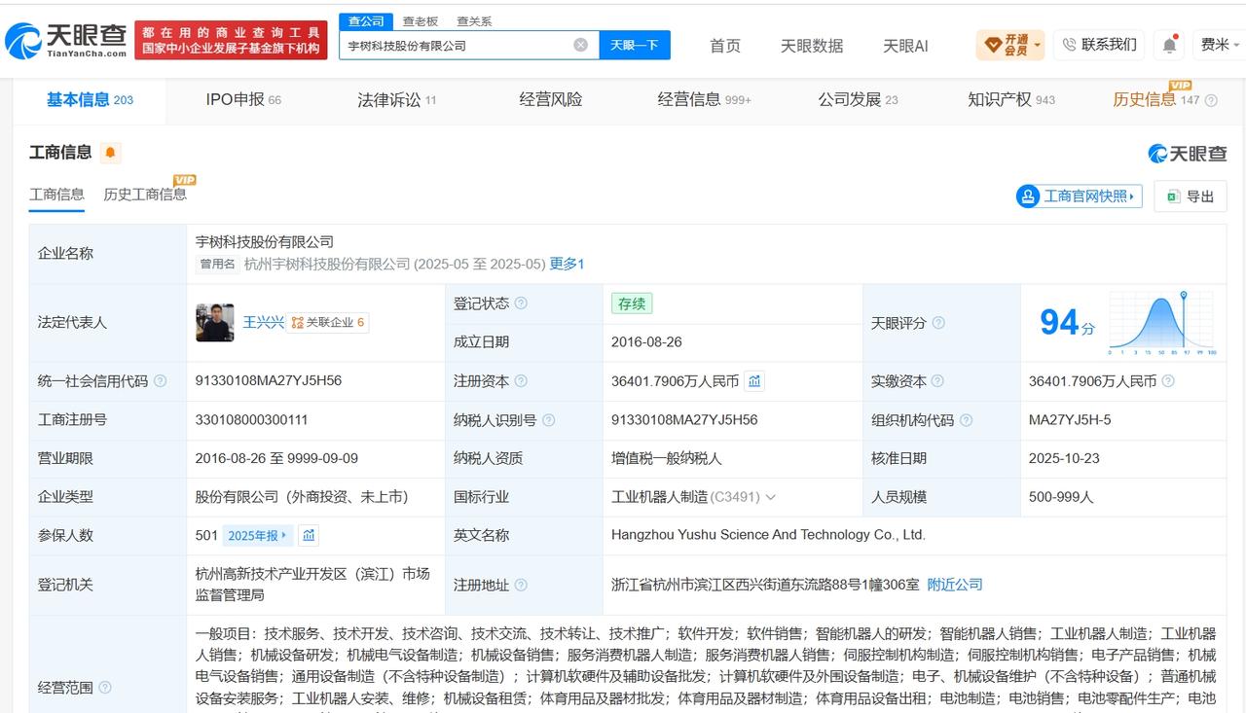This screenshot has width=1246, height=713.
Task: Expand the 费米 user account menu
Action: coord(1219,45)
